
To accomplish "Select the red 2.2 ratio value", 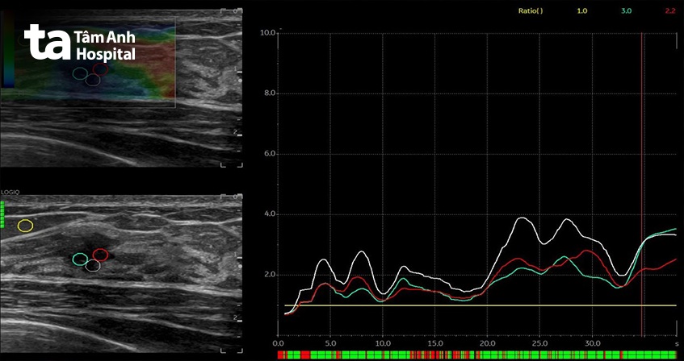I will (x=668, y=11).
